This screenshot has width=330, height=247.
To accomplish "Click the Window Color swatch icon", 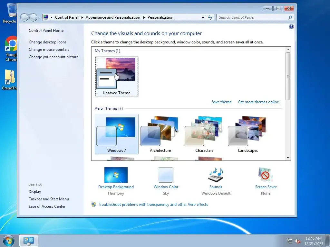I will [166, 175].
